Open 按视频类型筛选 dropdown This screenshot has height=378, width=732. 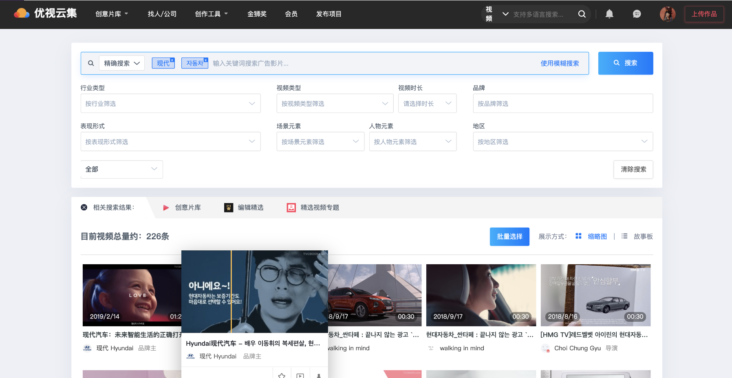335,104
